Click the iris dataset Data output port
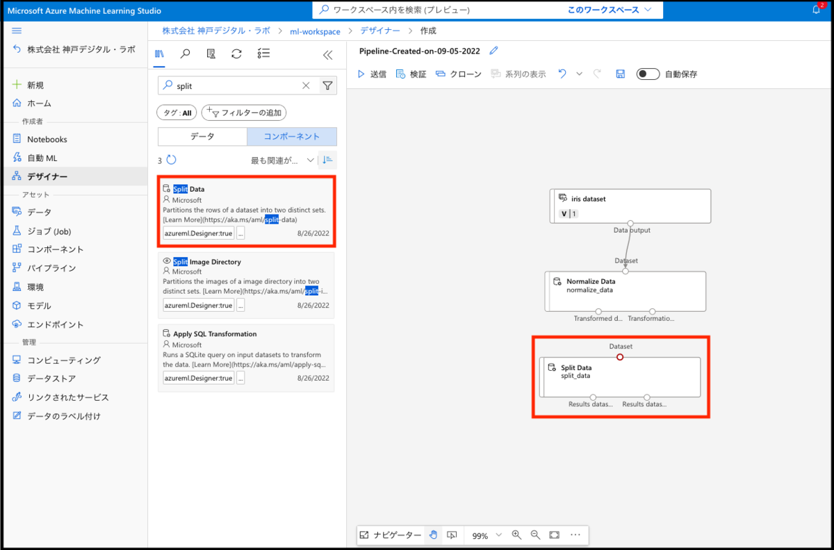This screenshot has height=550, width=834. pos(632,223)
